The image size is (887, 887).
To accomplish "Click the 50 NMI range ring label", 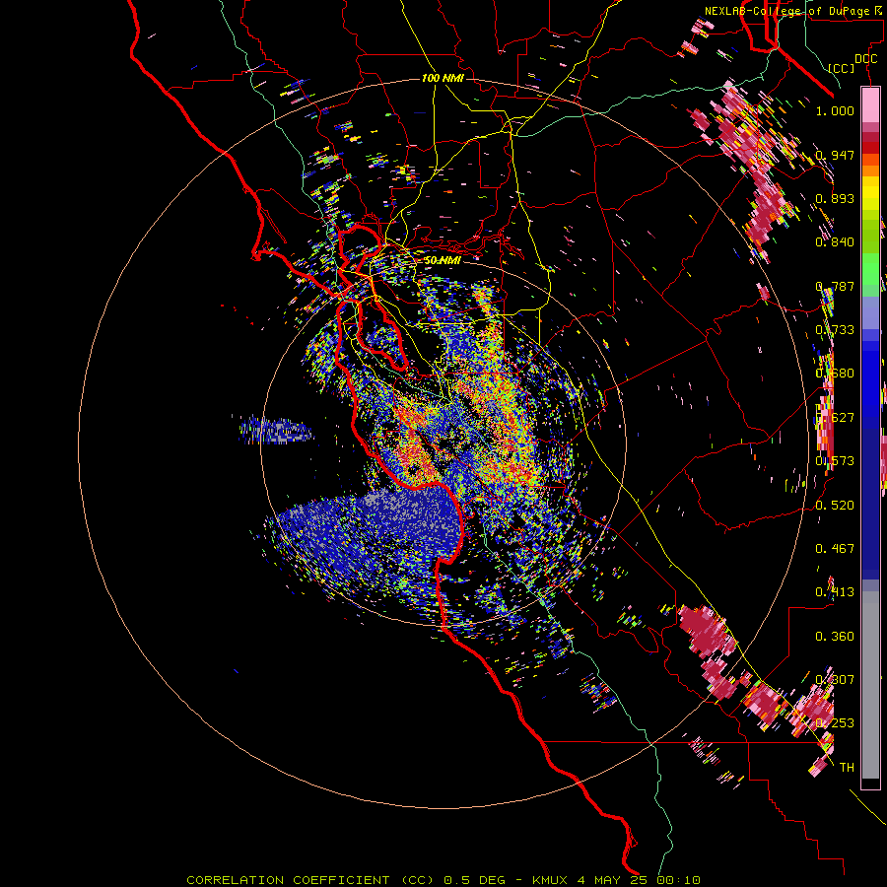I will click(x=443, y=260).
